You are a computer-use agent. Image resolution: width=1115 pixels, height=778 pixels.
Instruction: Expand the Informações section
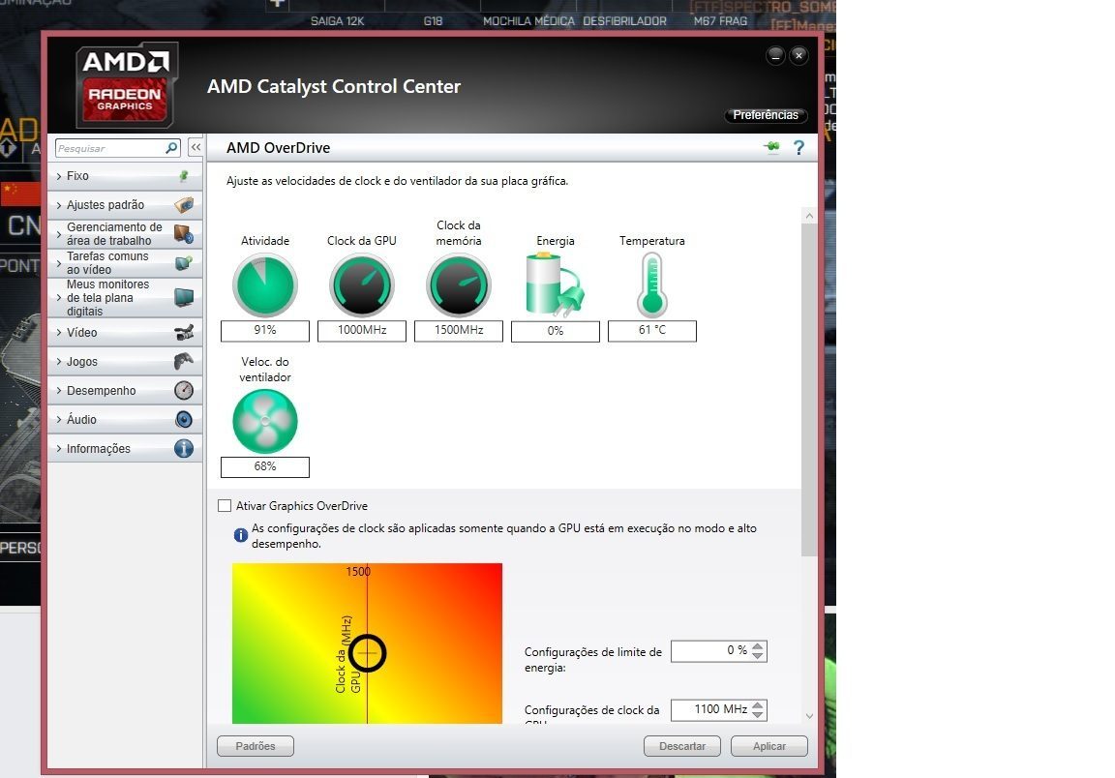125,449
